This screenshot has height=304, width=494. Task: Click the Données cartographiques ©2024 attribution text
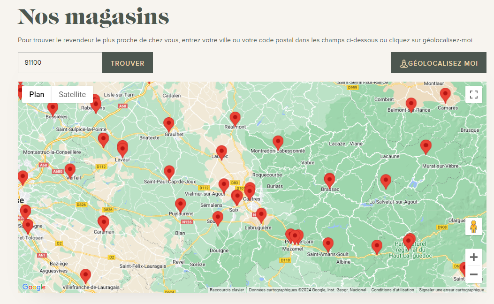point(307,290)
